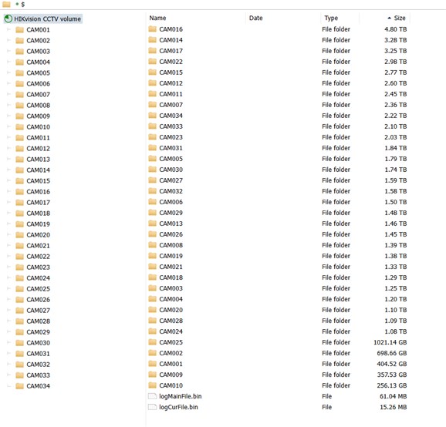Screen dimensions: 446x427
Task: Expand the CAM005 tree node
Action: click(x=8, y=72)
